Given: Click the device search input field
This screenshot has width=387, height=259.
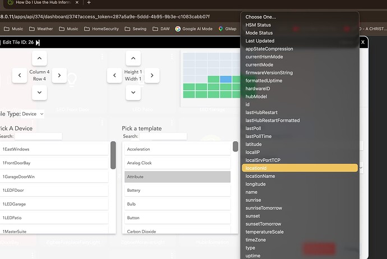Looking at the screenshot, I should pyautogui.click(x=39, y=136).
